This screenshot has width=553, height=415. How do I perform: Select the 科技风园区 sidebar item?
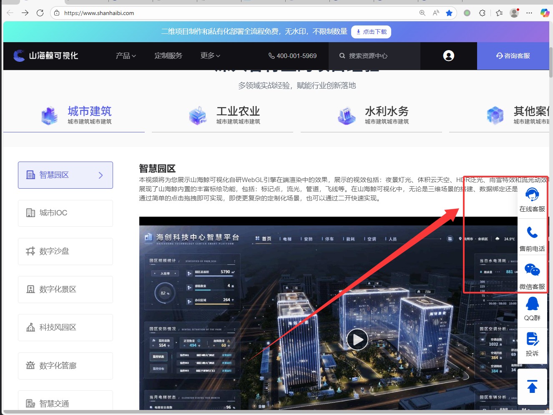(x=65, y=327)
